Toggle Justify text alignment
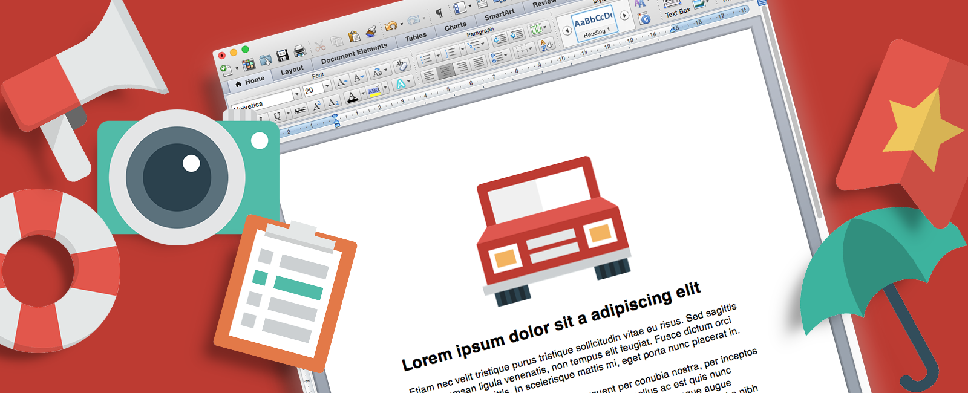 478,62
